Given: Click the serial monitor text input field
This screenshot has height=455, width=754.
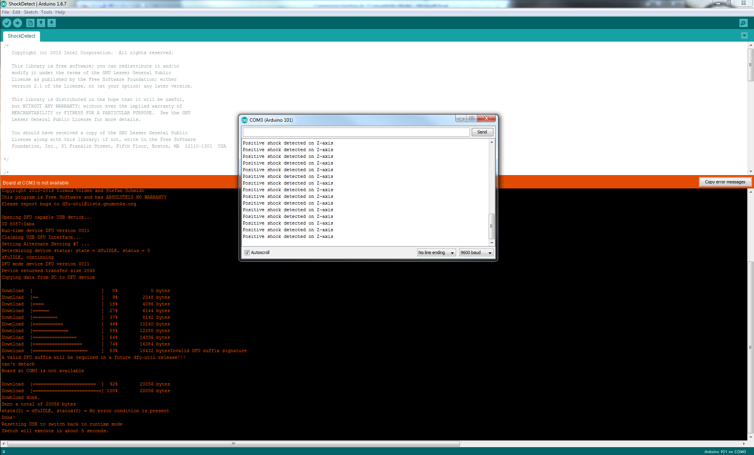Looking at the screenshot, I should [356, 132].
